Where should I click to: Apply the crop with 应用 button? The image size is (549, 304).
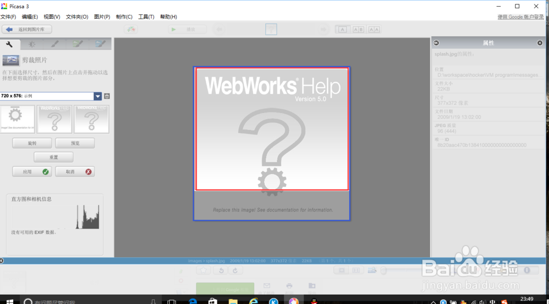tap(32, 172)
